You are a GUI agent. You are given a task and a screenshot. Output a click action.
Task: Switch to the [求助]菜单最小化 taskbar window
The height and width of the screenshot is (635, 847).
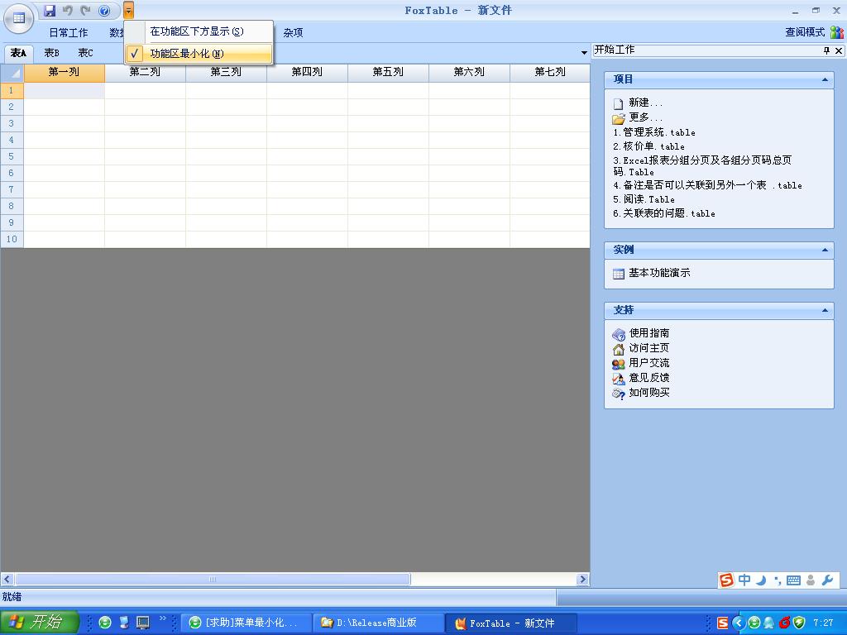(x=246, y=623)
